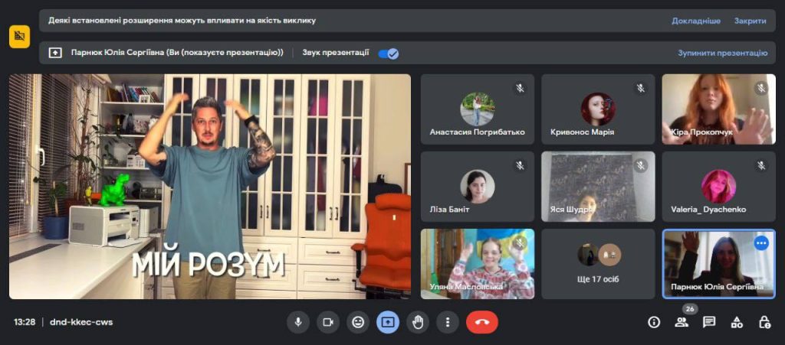Click Зупинити презентацію to stop presenting

click(722, 54)
